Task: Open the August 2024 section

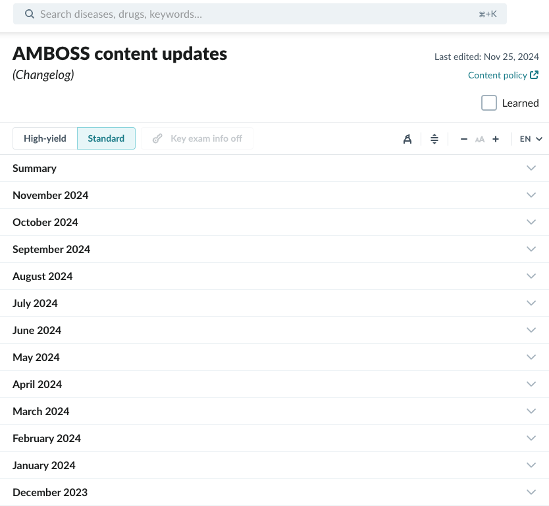Action: (x=274, y=276)
